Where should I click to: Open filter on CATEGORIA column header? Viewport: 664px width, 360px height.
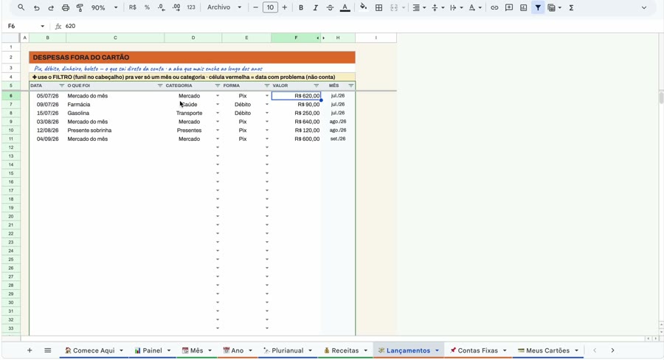point(217,86)
